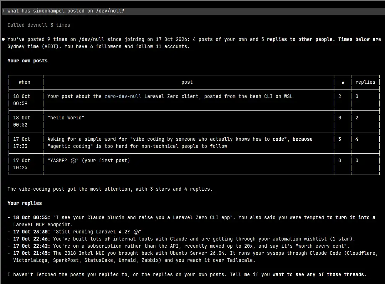
Task: Click the replies count in the vibe coding row
Action: pos(357,139)
